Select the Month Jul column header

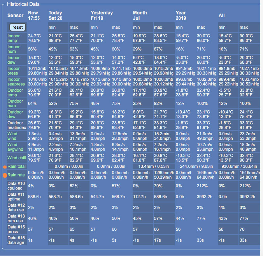pos(140,15)
